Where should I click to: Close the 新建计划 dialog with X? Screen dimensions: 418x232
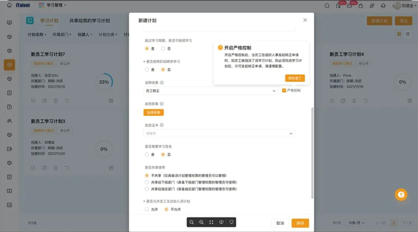click(305, 20)
